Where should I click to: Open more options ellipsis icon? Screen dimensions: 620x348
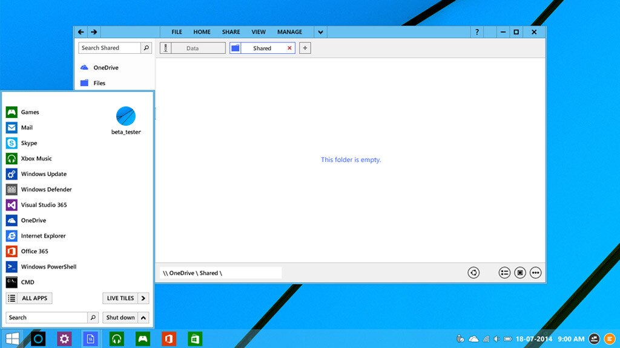(x=535, y=272)
